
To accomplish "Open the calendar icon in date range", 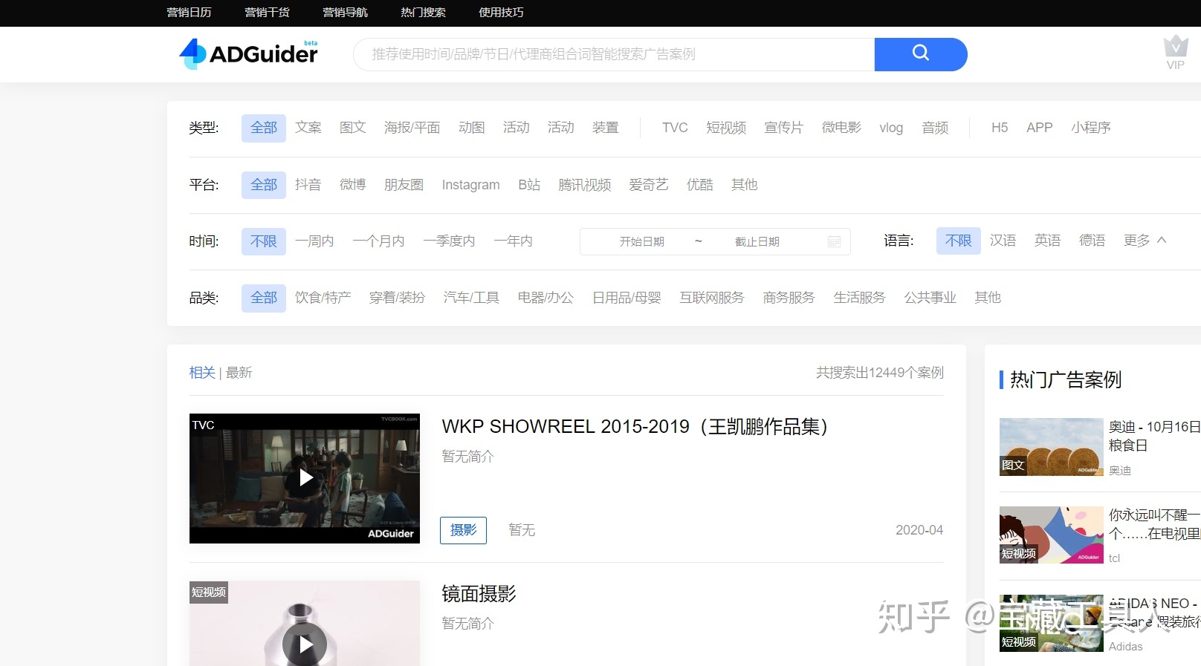I will click(x=834, y=242).
